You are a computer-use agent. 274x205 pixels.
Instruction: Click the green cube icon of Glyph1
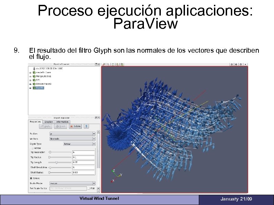(x=34, y=88)
